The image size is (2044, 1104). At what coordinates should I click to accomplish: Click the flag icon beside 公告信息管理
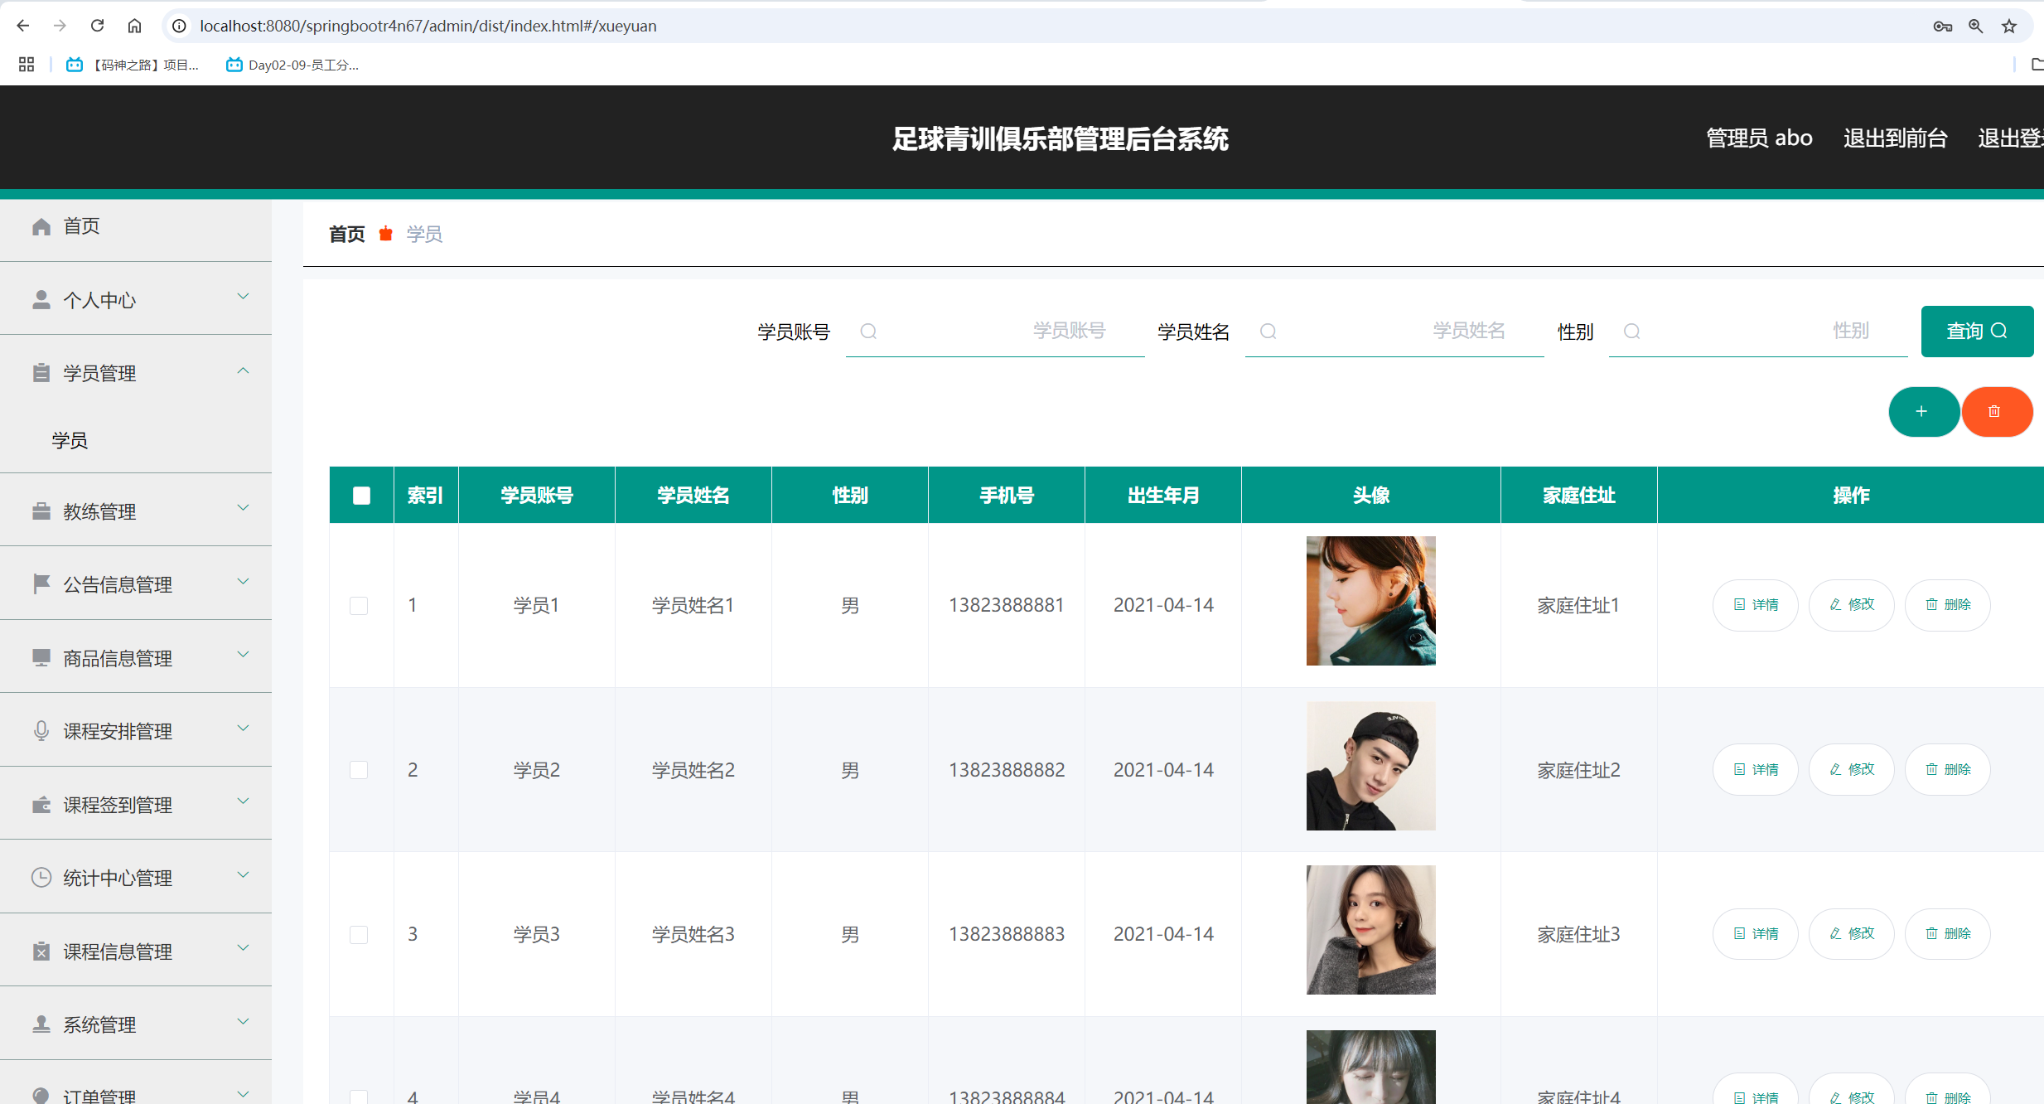pos(41,583)
